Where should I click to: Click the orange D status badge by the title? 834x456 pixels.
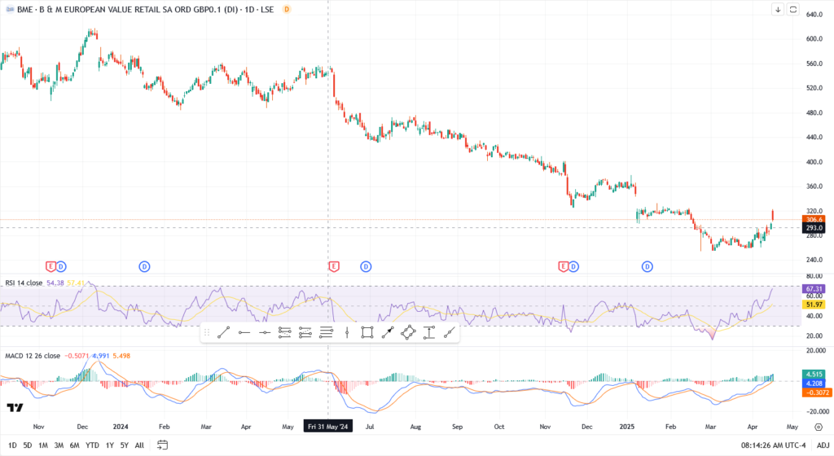(286, 9)
